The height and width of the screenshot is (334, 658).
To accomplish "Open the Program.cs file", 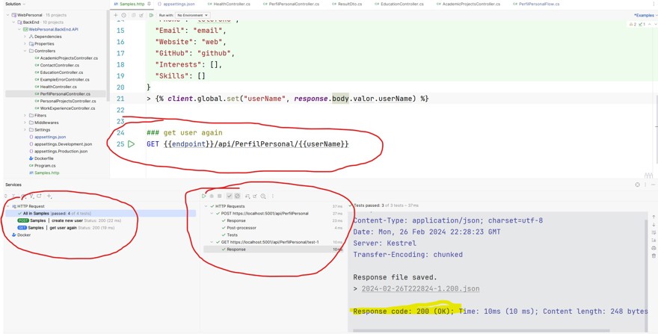I will click(42, 166).
